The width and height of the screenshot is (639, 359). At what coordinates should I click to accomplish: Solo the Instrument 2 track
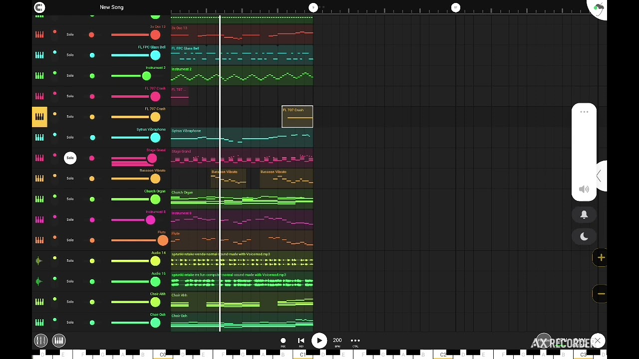coord(70,76)
